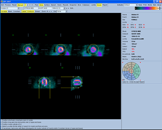Increase zoom with right arrow

51,12
